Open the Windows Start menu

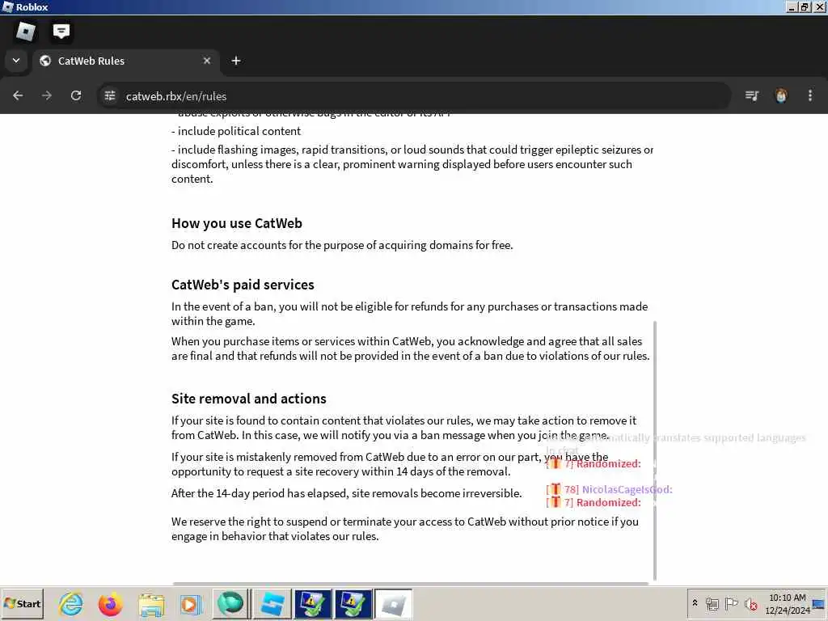tap(22, 603)
